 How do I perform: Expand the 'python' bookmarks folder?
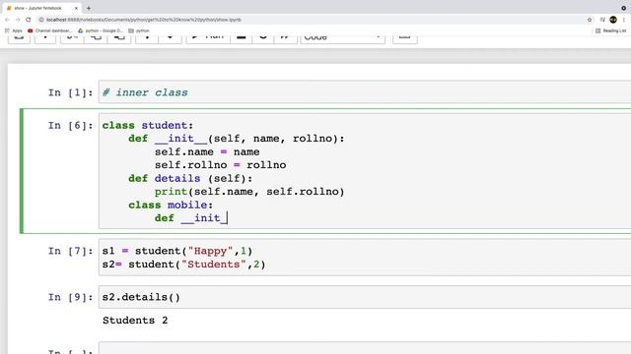point(139,30)
